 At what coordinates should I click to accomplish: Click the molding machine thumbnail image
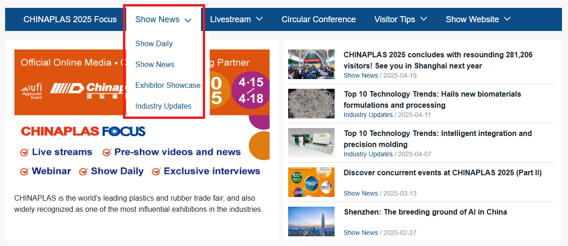pos(311,143)
